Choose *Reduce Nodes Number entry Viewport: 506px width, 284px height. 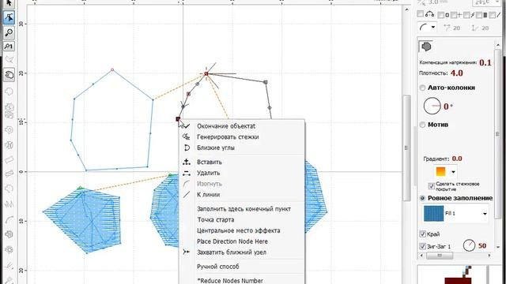click(x=230, y=281)
